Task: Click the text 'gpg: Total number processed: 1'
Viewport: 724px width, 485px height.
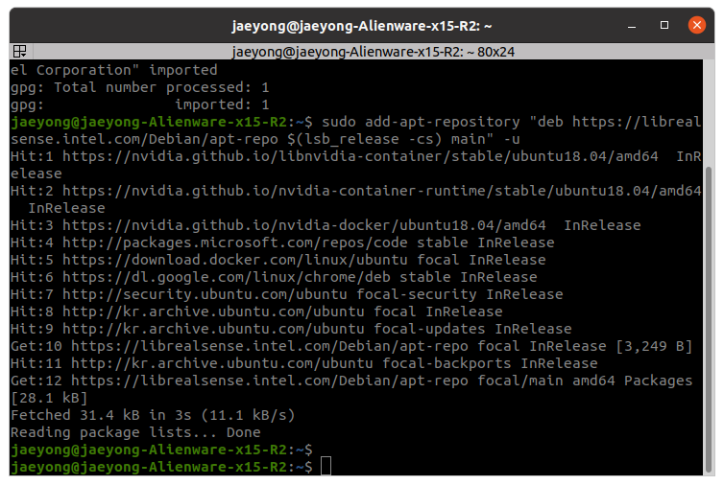Action: coord(140,87)
